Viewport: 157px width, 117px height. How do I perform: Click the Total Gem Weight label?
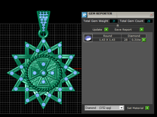96,21
